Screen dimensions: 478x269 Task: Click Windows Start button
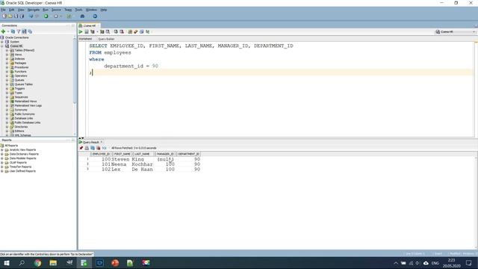tap(7, 263)
